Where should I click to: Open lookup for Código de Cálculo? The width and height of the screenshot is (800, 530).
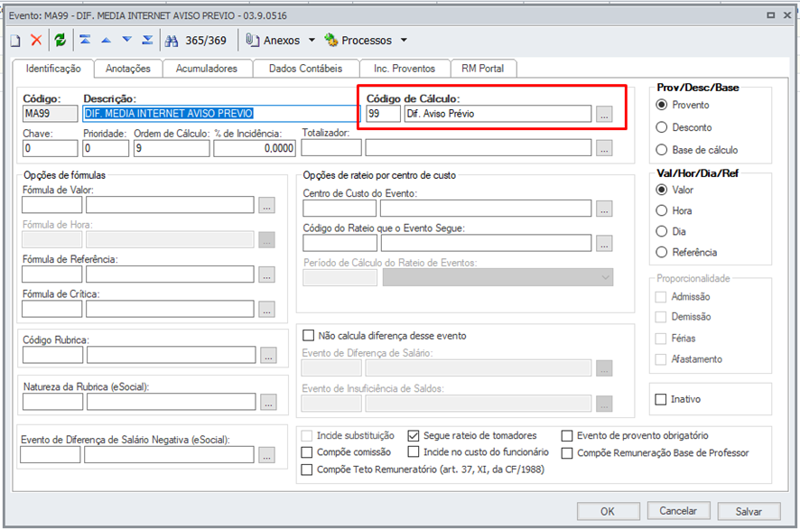(604, 115)
